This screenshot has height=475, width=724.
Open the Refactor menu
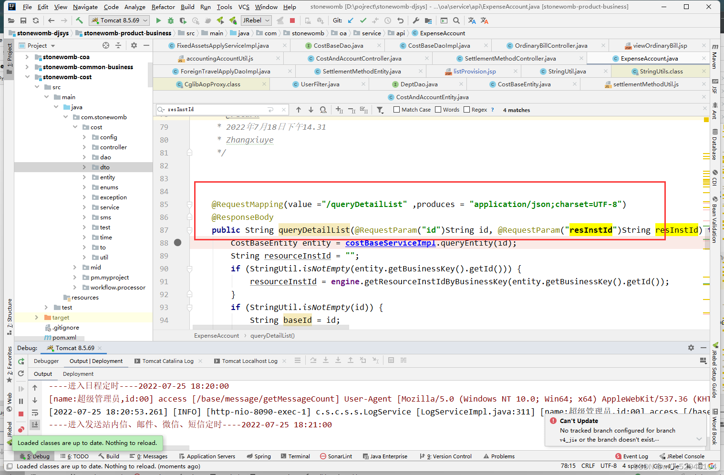(x=163, y=7)
